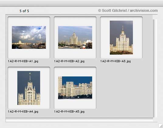163x128 pixels.
Task: Click the Scott Gilchrist archivision.com credit
Action: [128, 11]
